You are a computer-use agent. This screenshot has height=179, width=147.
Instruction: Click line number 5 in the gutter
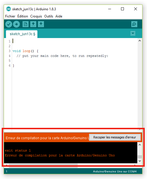pos(10,61)
